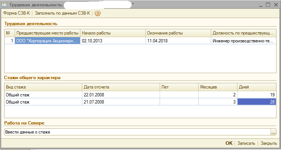Select start date 02.10.2013 cell
Screen dimensions: 281x150
click(x=113, y=40)
